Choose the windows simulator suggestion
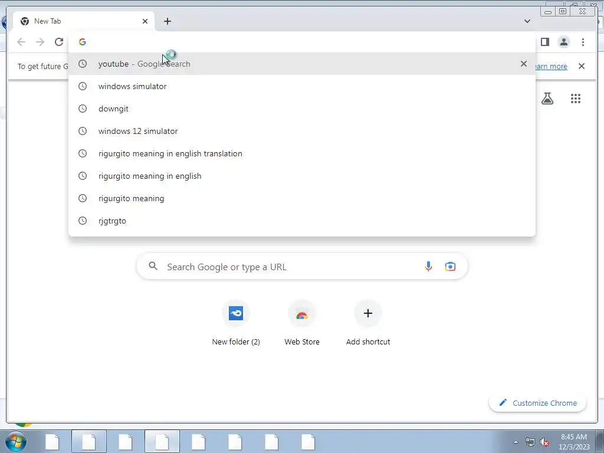Screen dimensions: 604x453 [x=302, y=86]
